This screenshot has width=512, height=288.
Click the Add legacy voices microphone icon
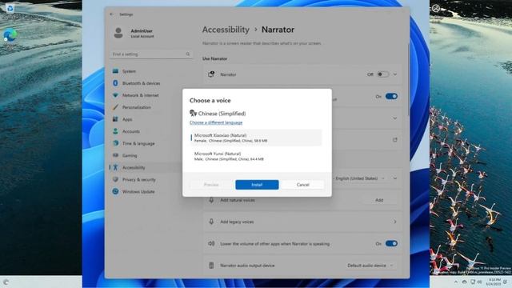tap(211, 222)
